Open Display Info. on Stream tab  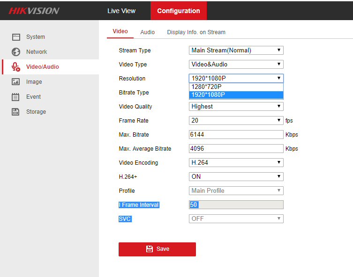(196, 32)
